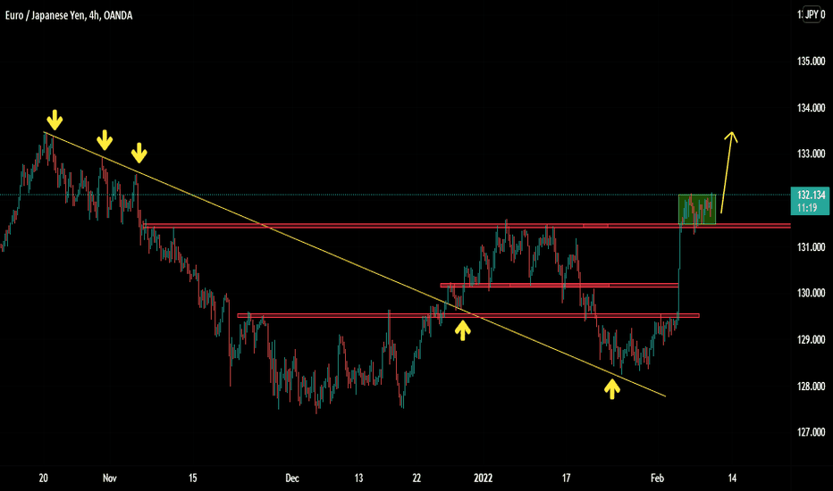
Task: Click the Feb label on time axis
Action: pyautogui.click(x=657, y=479)
